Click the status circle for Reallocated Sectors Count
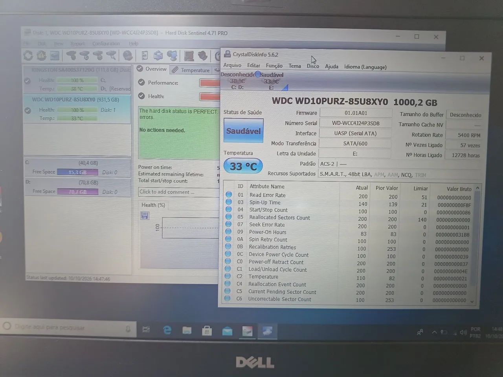 228,217
